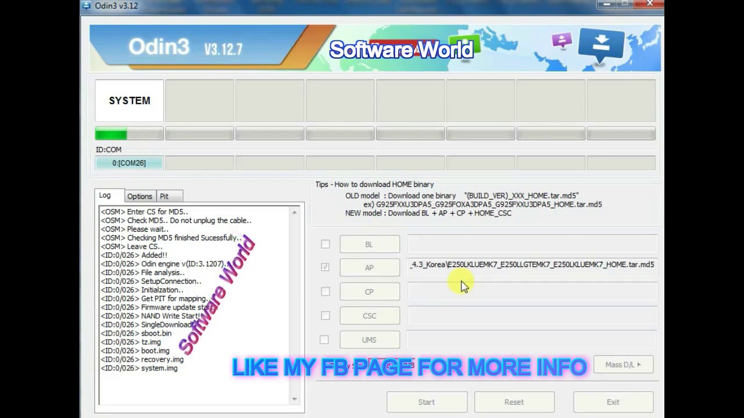Click the CP file button
This screenshot has height=418, width=744.
370,292
